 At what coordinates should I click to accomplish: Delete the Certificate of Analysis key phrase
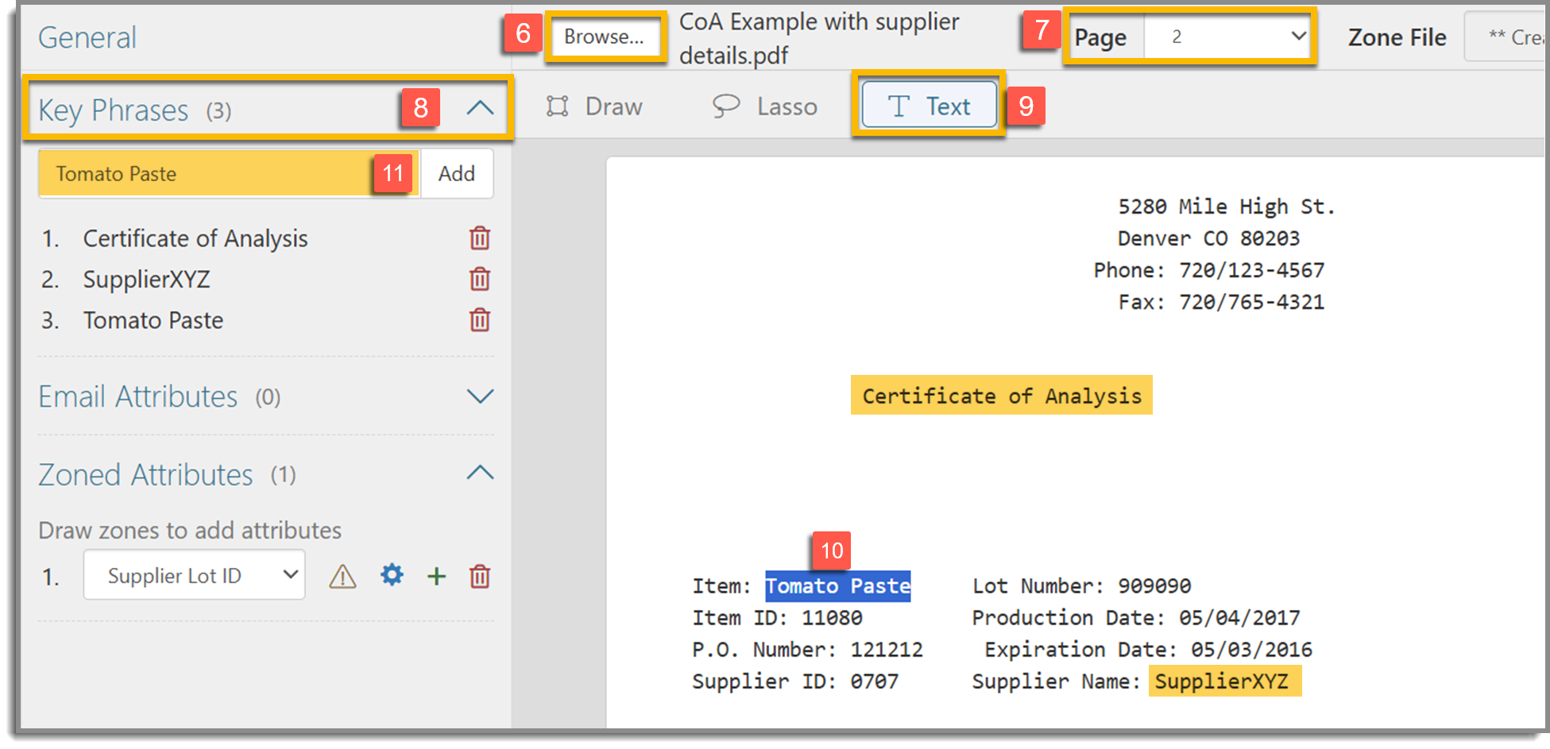click(480, 237)
